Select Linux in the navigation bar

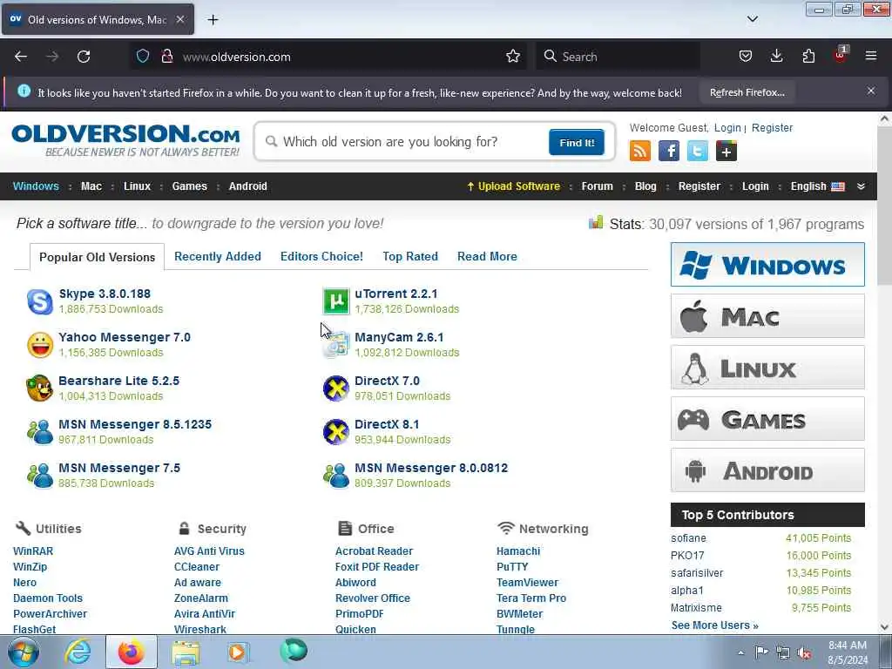pyautogui.click(x=137, y=186)
